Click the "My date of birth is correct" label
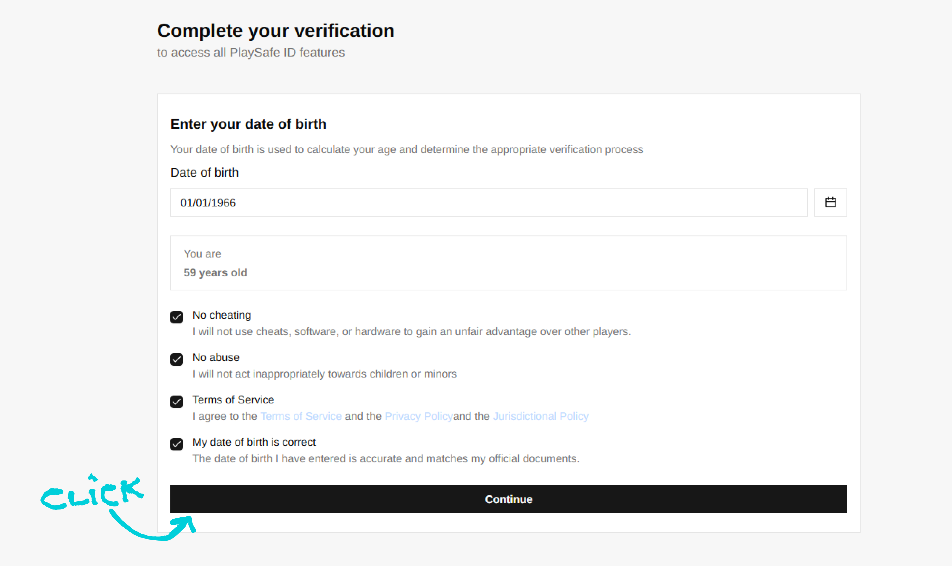The width and height of the screenshot is (952, 566). [x=254, y=442]
